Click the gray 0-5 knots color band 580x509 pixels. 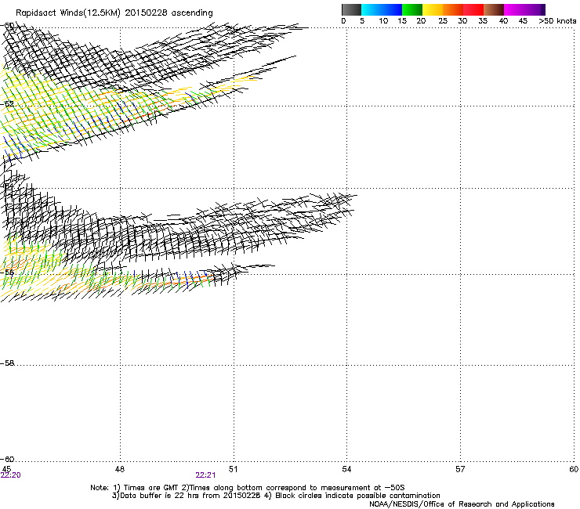[x=351, y=9]
